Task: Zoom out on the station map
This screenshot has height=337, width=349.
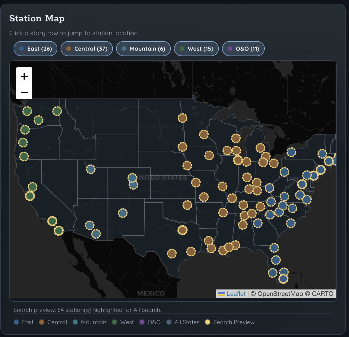Action: 24,92
